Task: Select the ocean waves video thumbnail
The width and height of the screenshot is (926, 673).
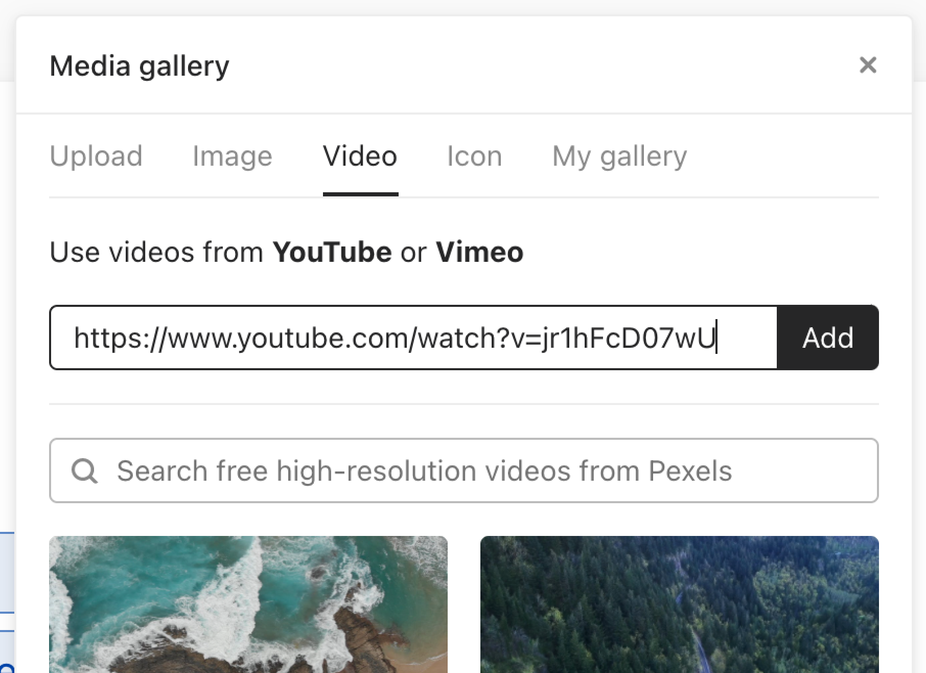Action: [248, 603]
